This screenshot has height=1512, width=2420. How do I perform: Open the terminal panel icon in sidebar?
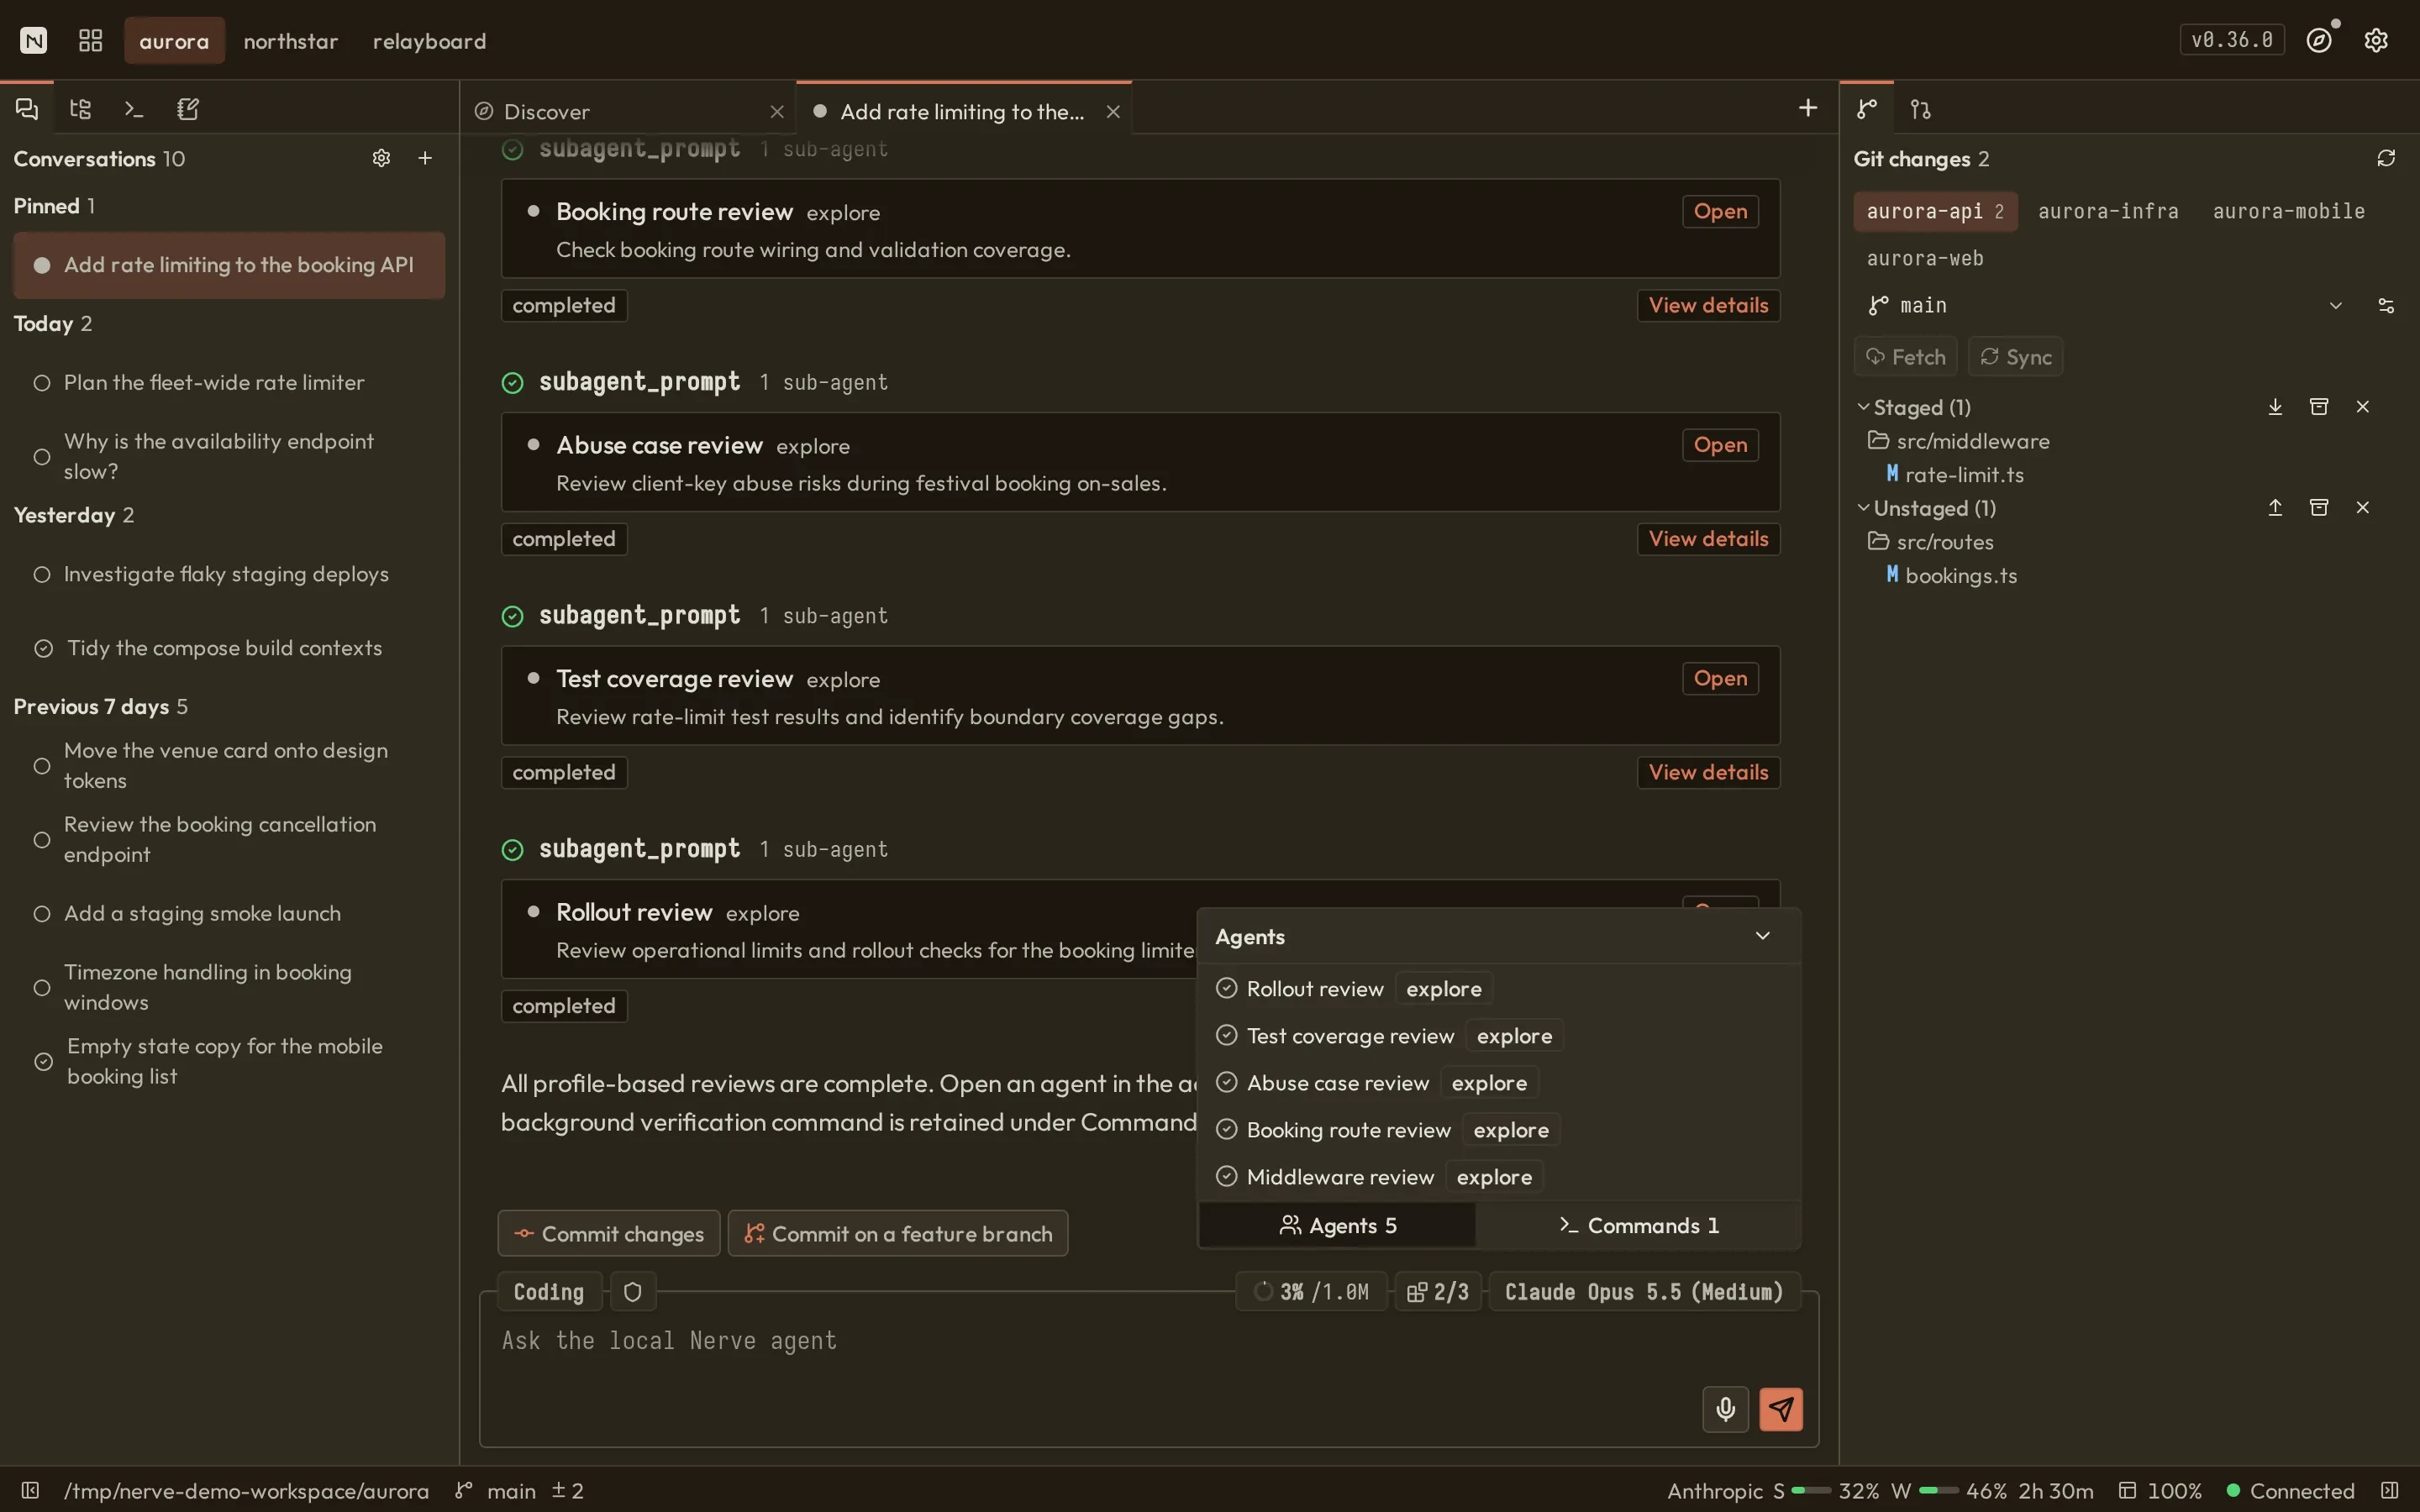click(133, 109)
